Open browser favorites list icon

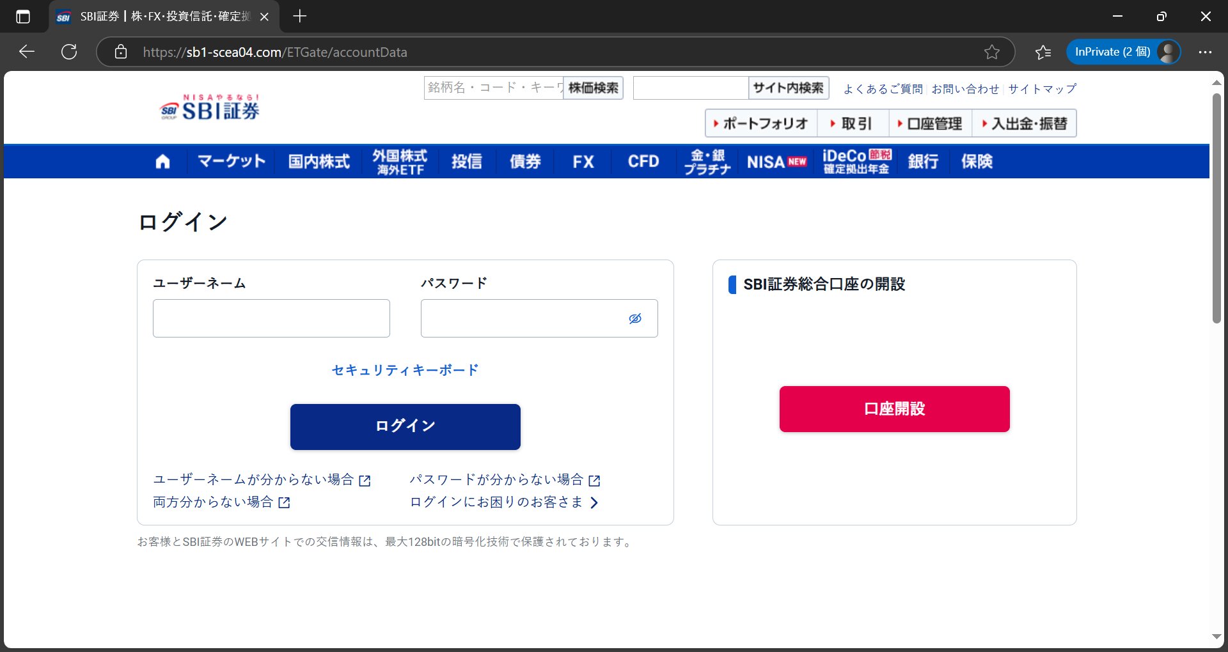point(1043,52)
